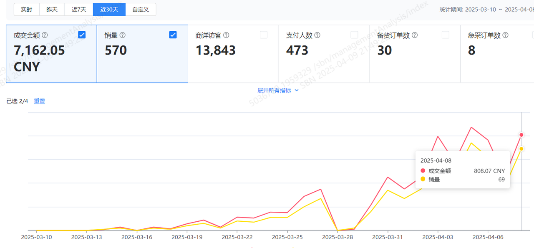This screenshot has height=248, width=534.
Task: Click the 7,162.05 CNY transaction amount value
Action: 39,58
